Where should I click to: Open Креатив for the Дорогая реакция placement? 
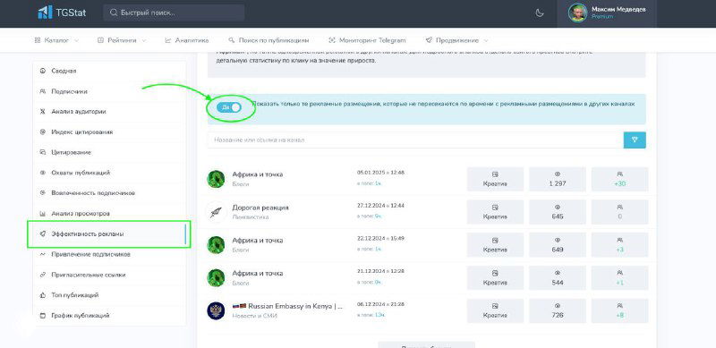click(495, 212)
